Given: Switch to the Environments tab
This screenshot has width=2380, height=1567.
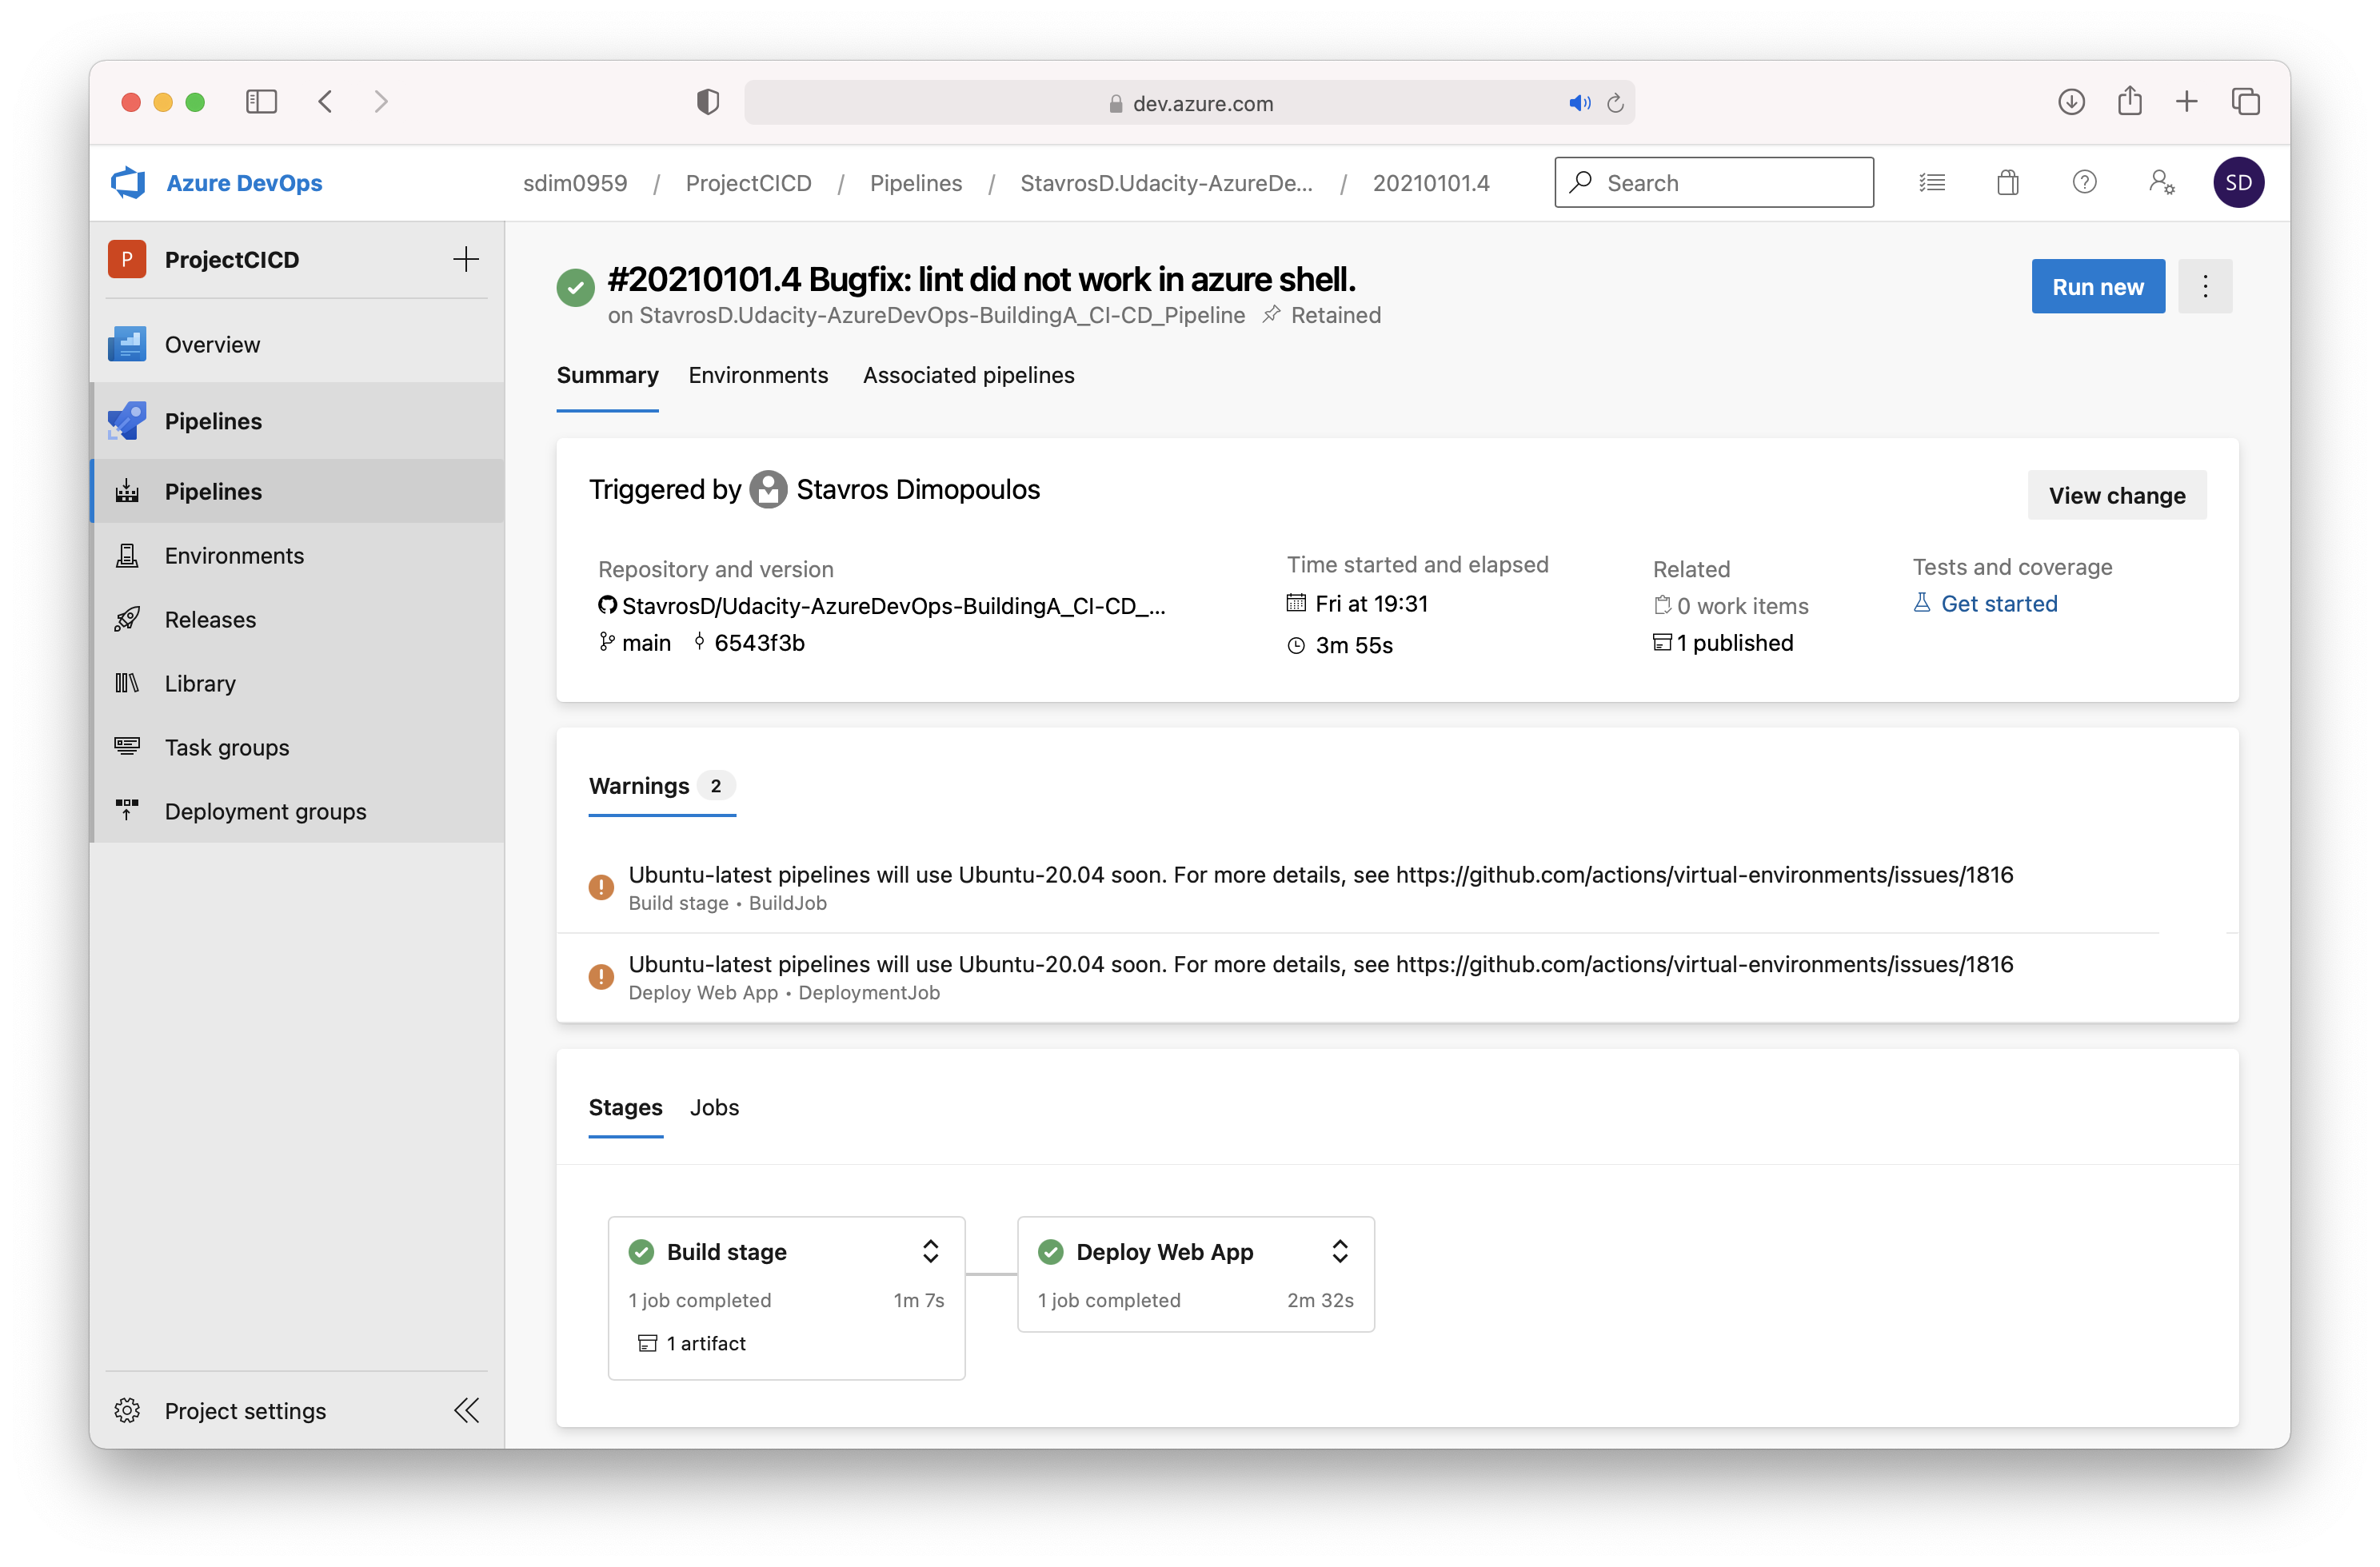Looking at the screenshot, I should click(758, 375).
